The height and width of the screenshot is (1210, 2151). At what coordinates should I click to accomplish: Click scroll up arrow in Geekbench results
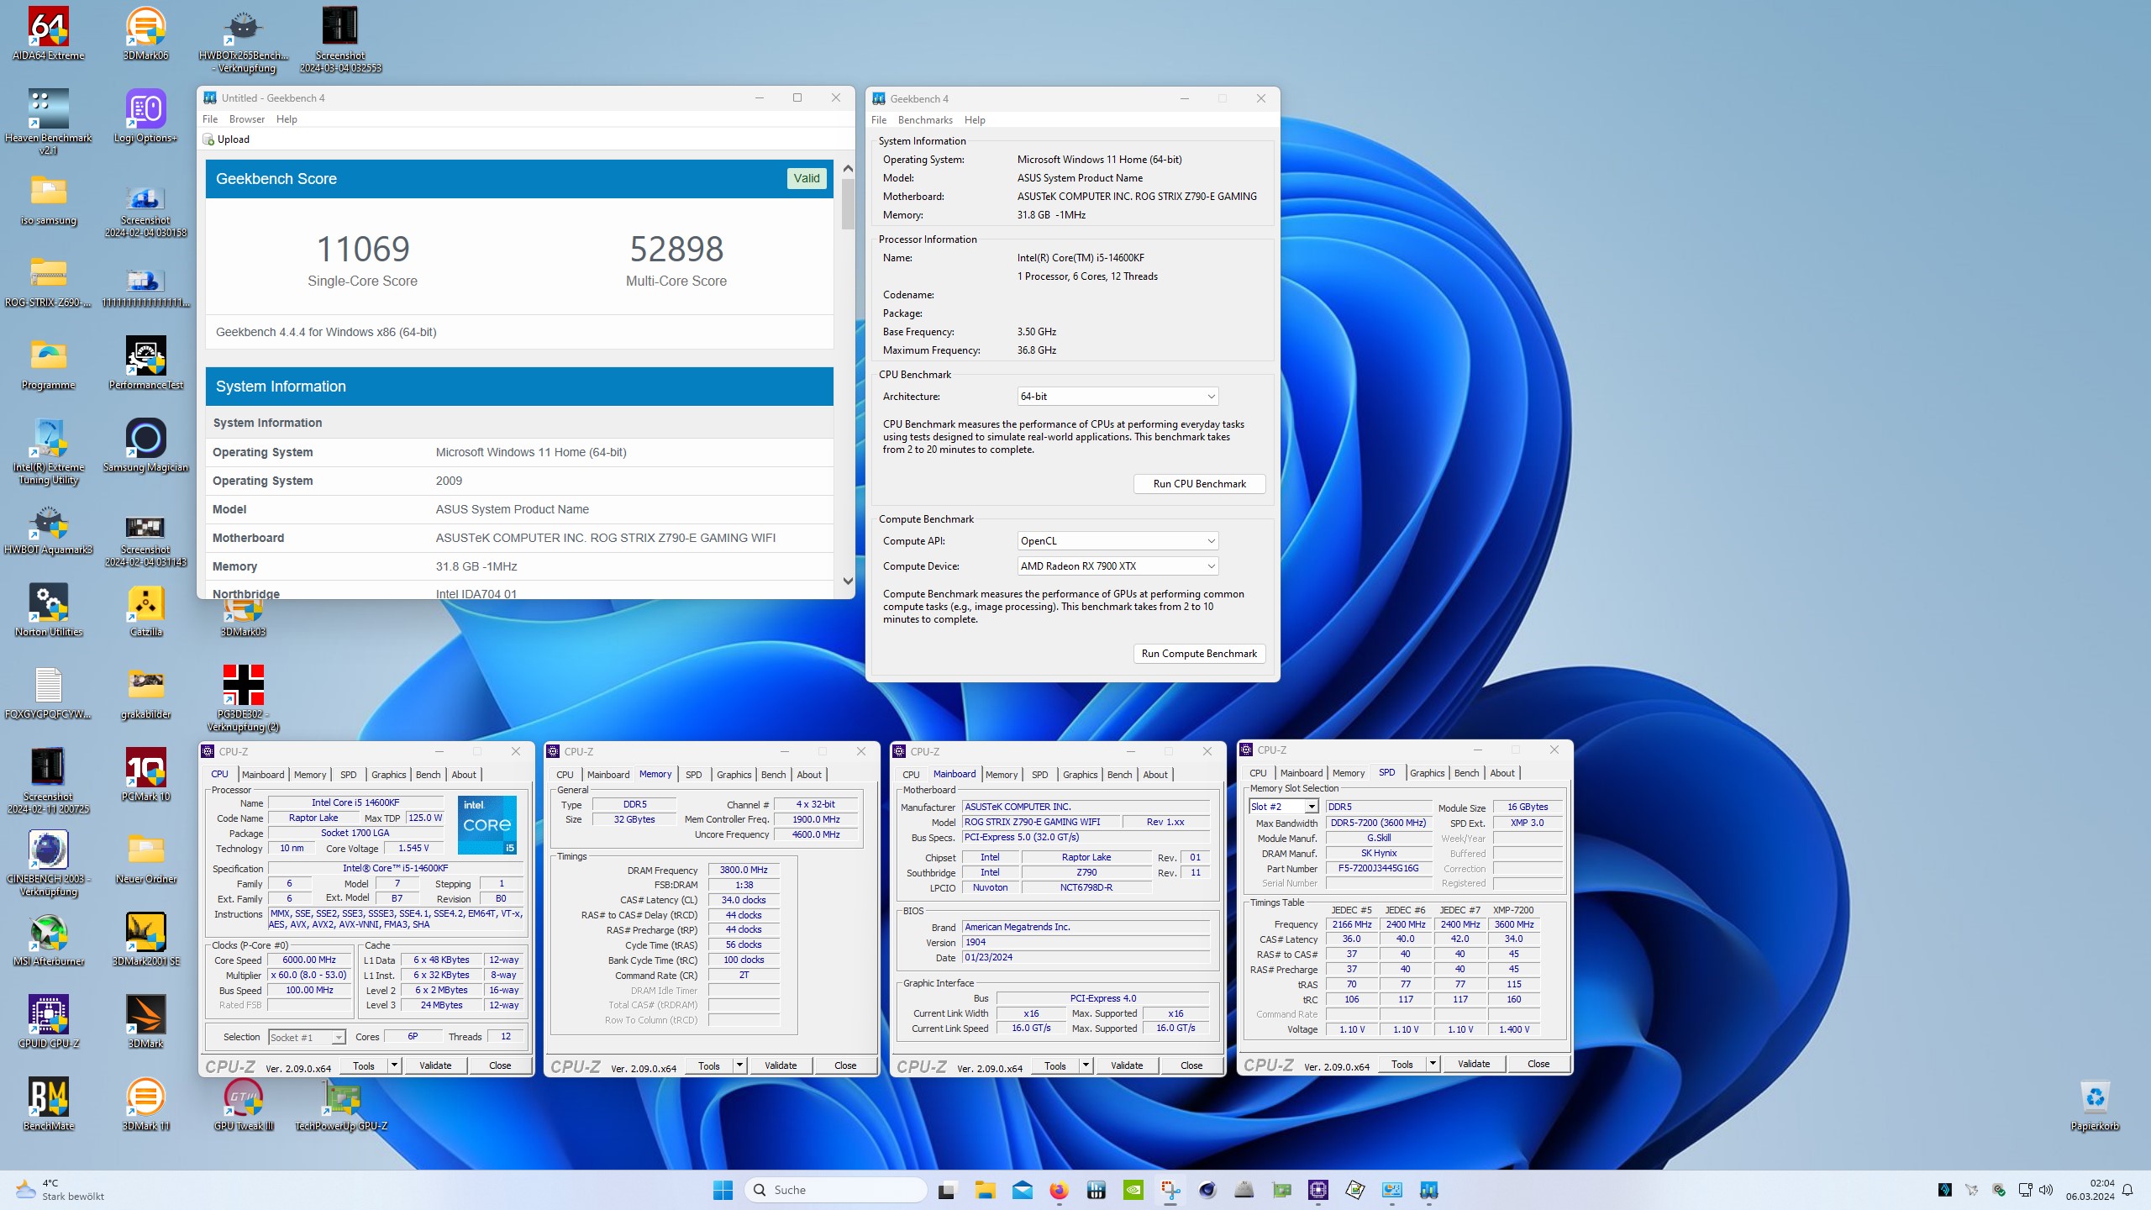[x=848, y=169]
